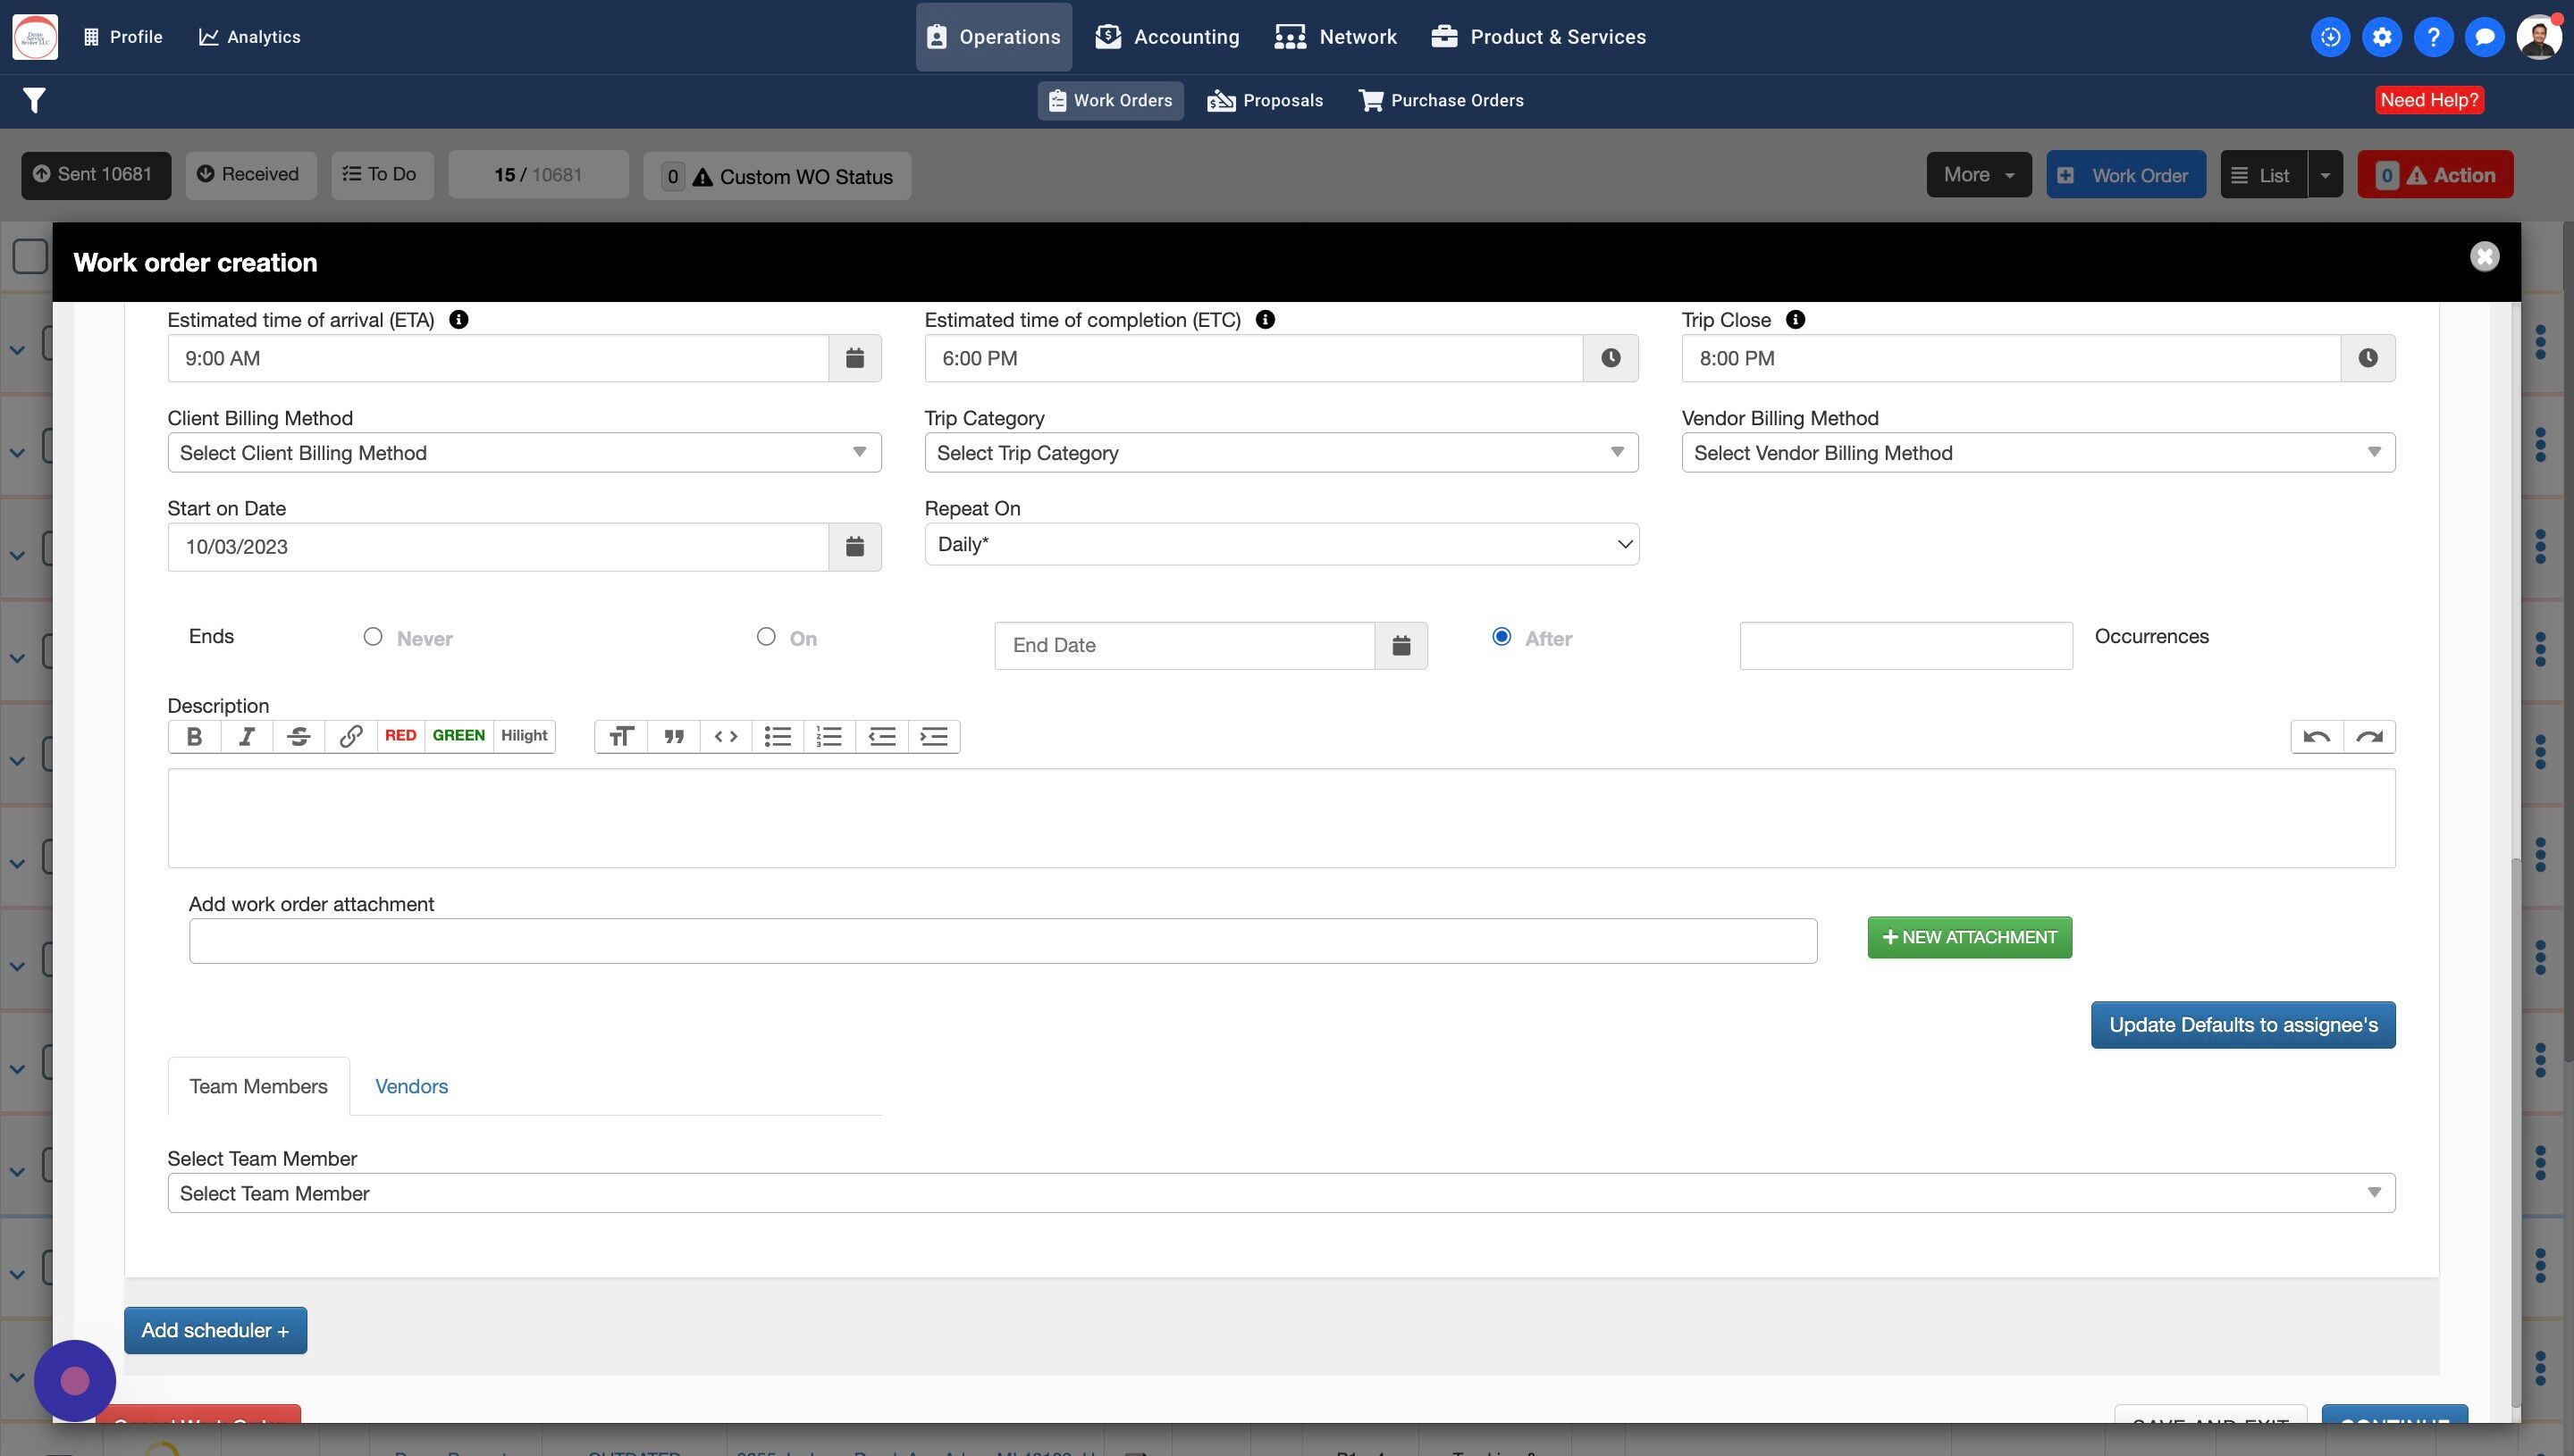The height and width of the screenshot is (1456, 2574).
Task: Select the Never ends radio button
Action: pyautogui.click(x=372, y=637)
